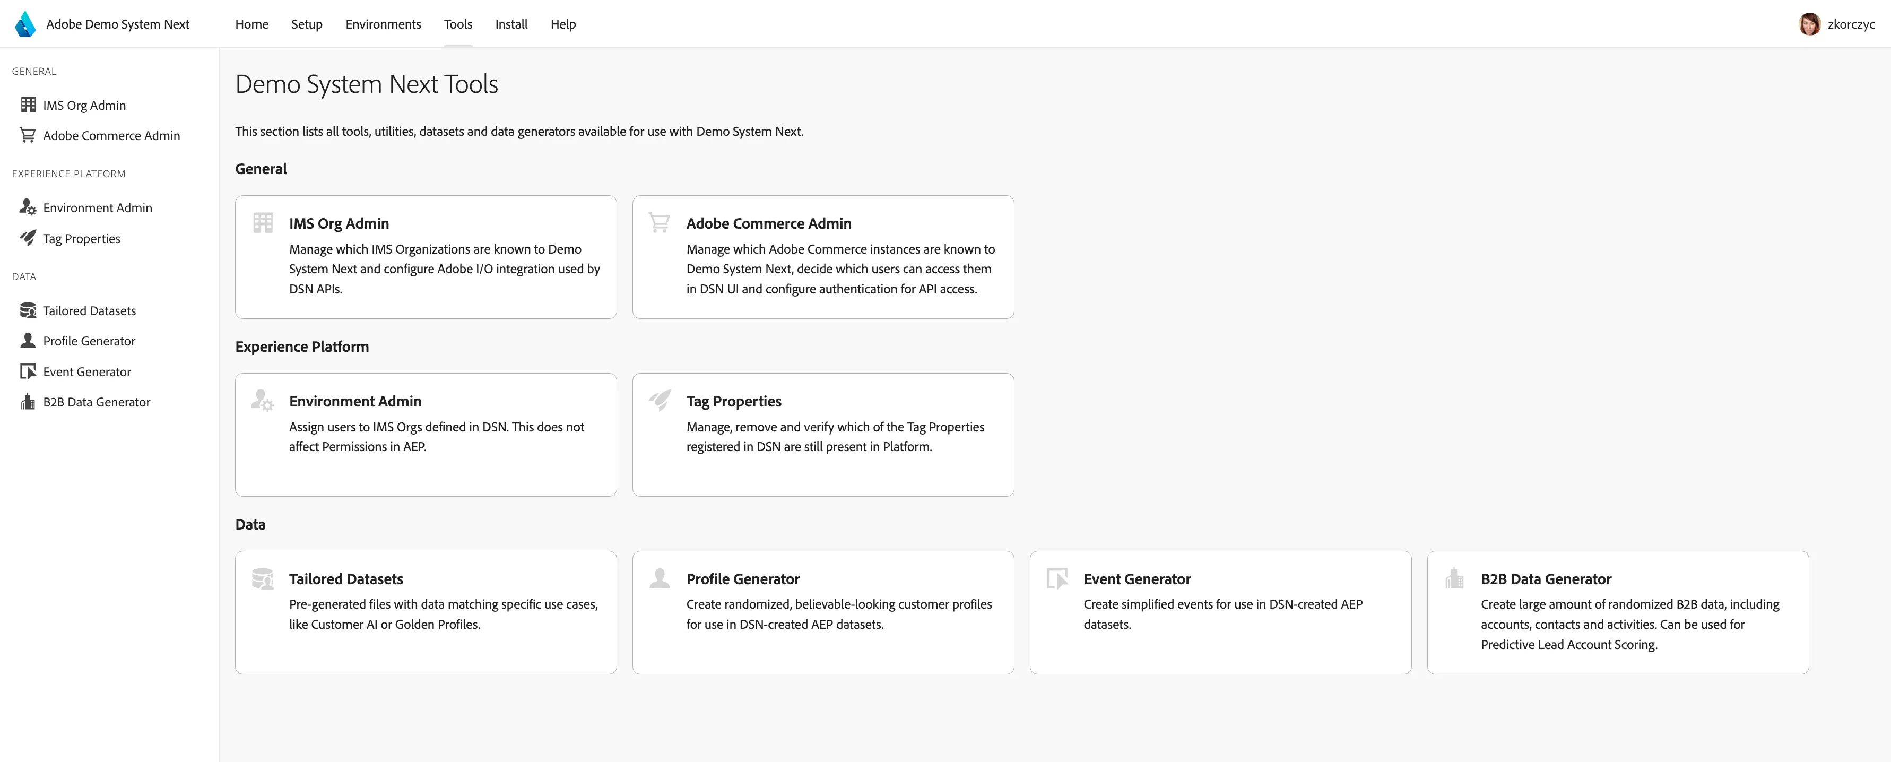Click the B2B Data Generator building icon in sidebar
1891x762 pixels.
click(28, 402)
